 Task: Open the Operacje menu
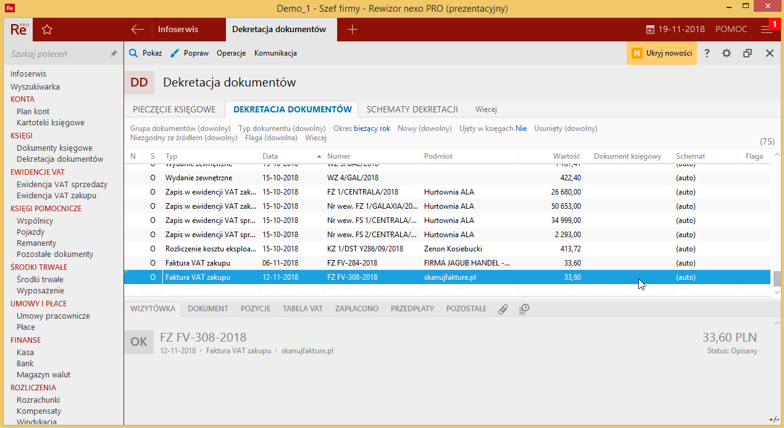231,53
